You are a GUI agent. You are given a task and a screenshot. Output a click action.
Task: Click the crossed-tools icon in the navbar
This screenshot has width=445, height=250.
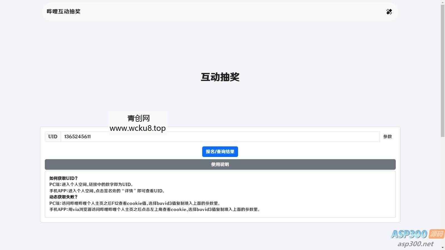(389, 12)
